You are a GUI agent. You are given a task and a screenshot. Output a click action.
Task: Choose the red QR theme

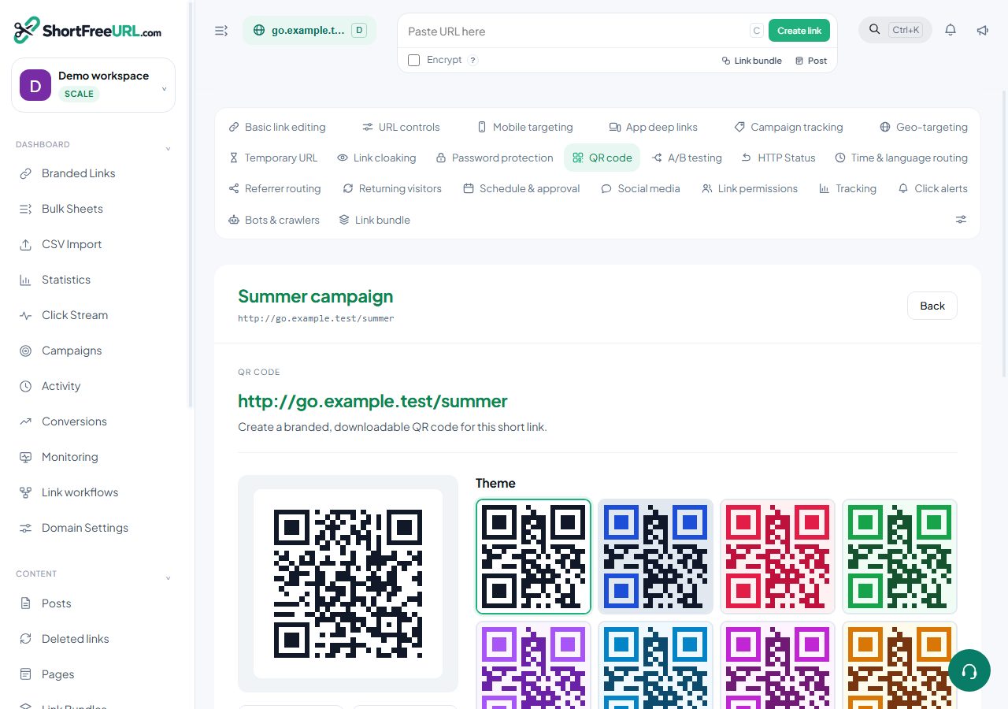[777, 556]
